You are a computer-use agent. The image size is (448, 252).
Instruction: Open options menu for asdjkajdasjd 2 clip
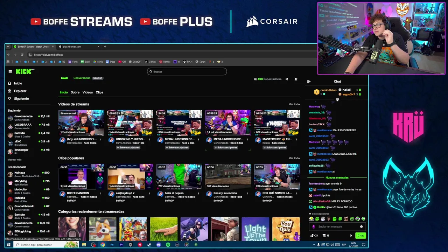click(149, 193)
